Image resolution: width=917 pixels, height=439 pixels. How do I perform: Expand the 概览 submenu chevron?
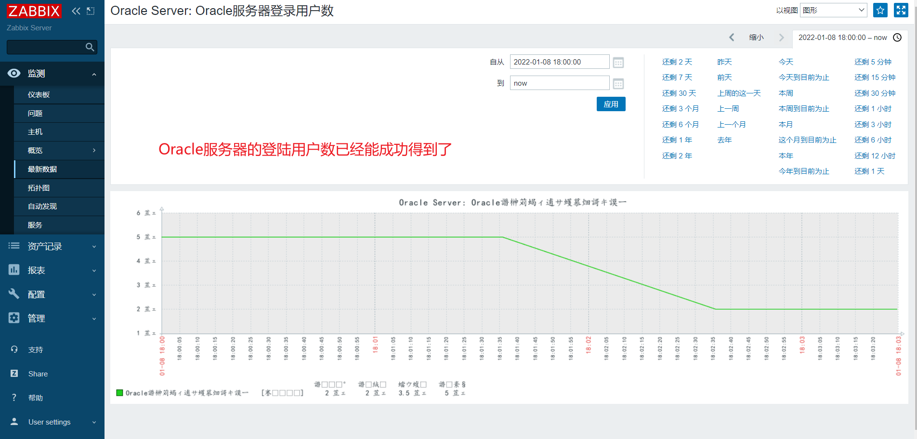[x=94, y=150]
